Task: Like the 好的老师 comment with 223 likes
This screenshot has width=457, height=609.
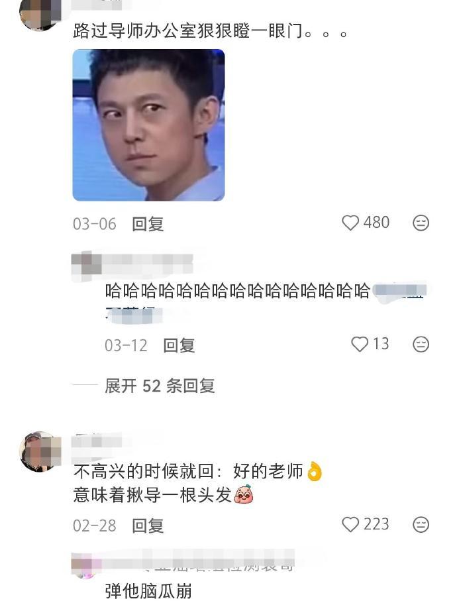Action: click(350, 524)
